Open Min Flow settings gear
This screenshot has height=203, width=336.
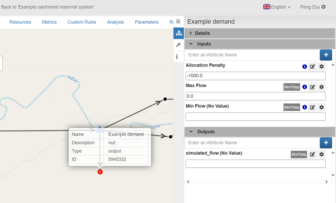pyautogui.click(x=321, y=107)
